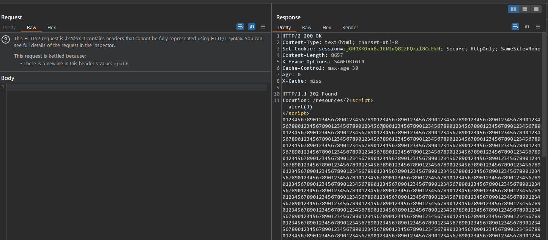Click the closing "</script>" tag
Viewport: 548px width, 240px height.
tap(296, 113)
